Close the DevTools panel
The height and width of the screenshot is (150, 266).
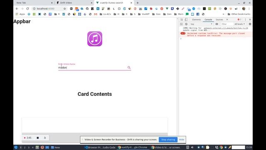250,20
